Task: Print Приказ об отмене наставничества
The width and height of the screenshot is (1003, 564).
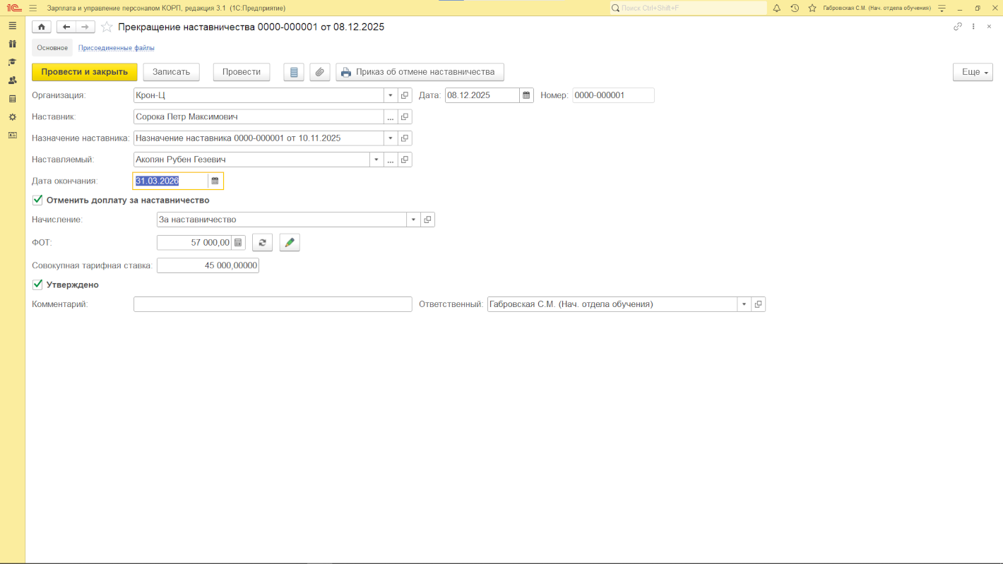Action: 420,72
